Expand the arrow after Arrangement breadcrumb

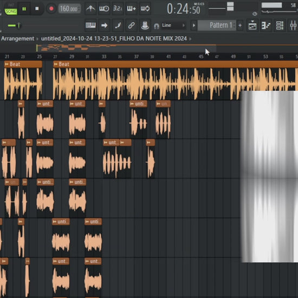[x=37, y=39]
